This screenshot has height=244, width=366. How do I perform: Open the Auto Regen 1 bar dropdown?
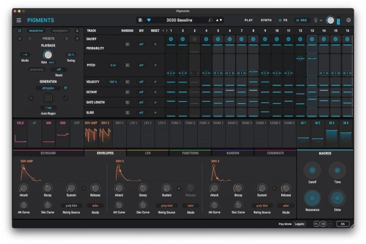(48, 107)
